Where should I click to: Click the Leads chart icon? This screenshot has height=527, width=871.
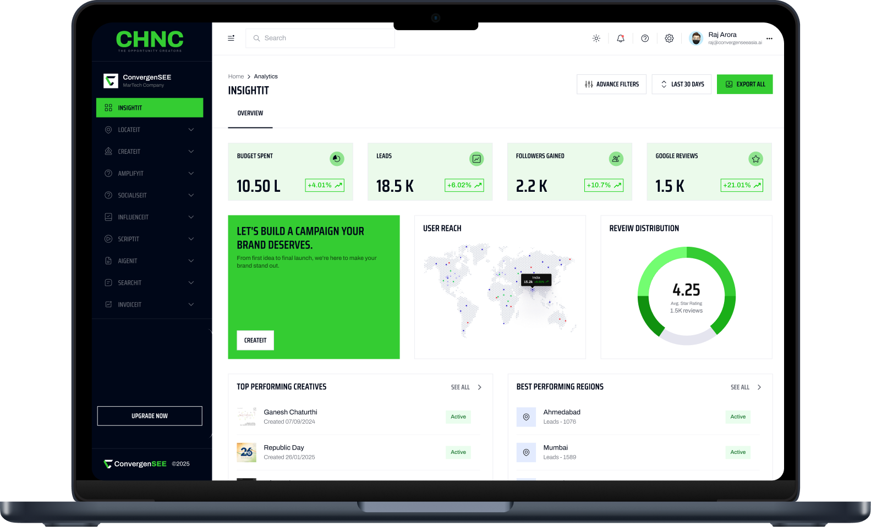pos(476,159)
